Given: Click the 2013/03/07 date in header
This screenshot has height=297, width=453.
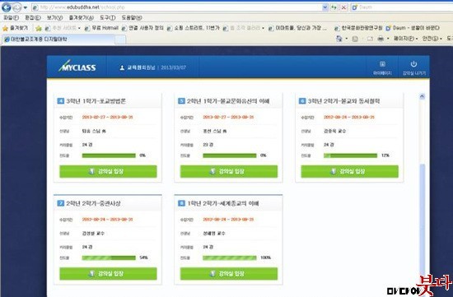Looking at the screenshot, I should [173, 67].
